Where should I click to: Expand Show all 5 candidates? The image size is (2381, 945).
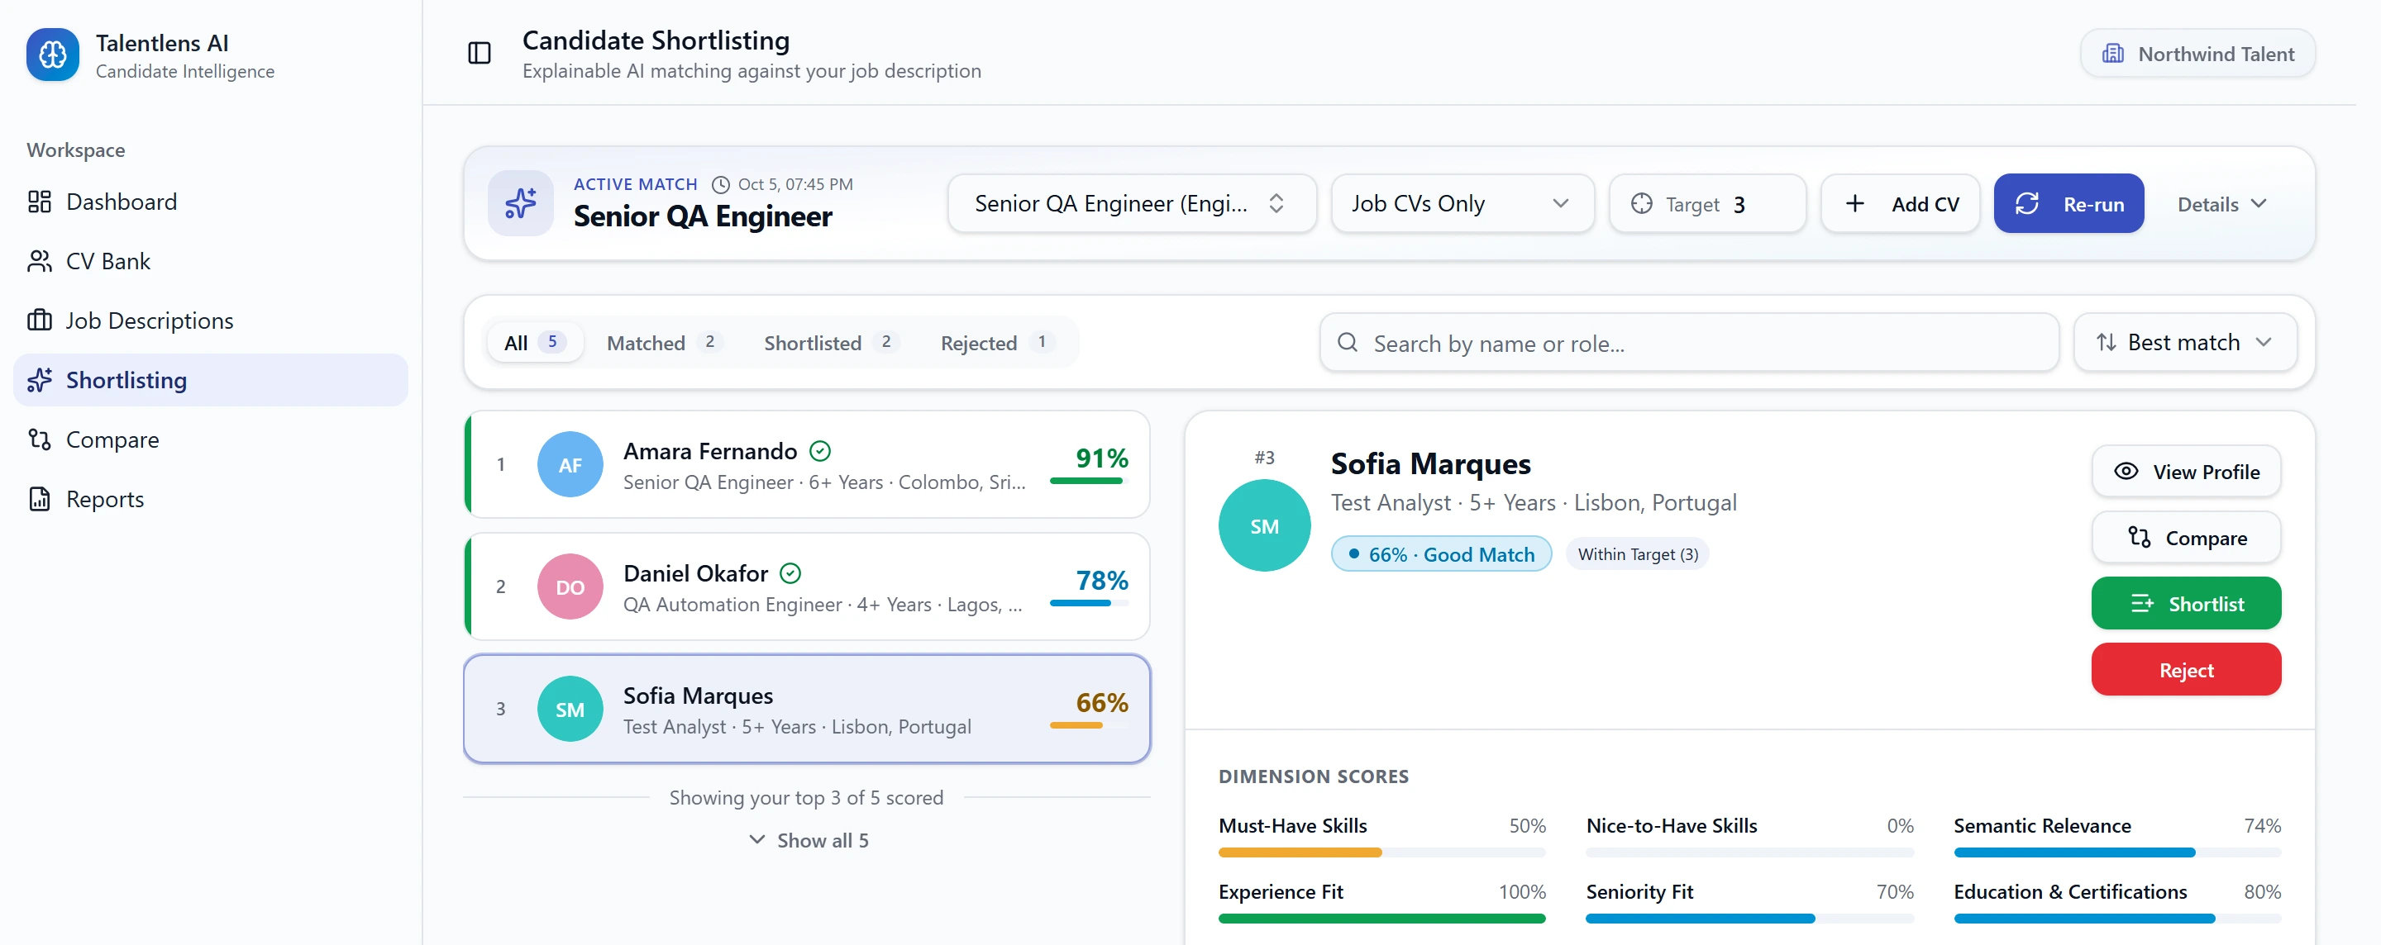[808, 840]
